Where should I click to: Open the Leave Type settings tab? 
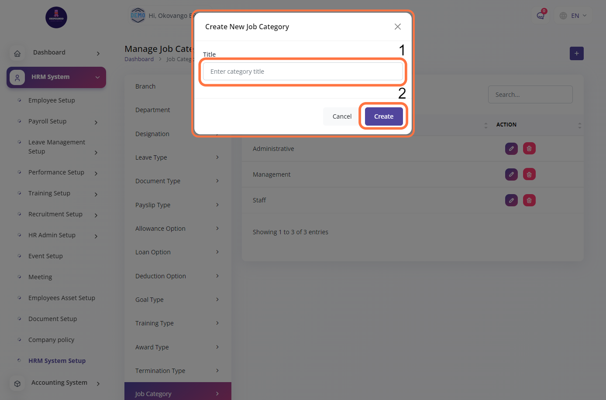(x=177, y=157)
